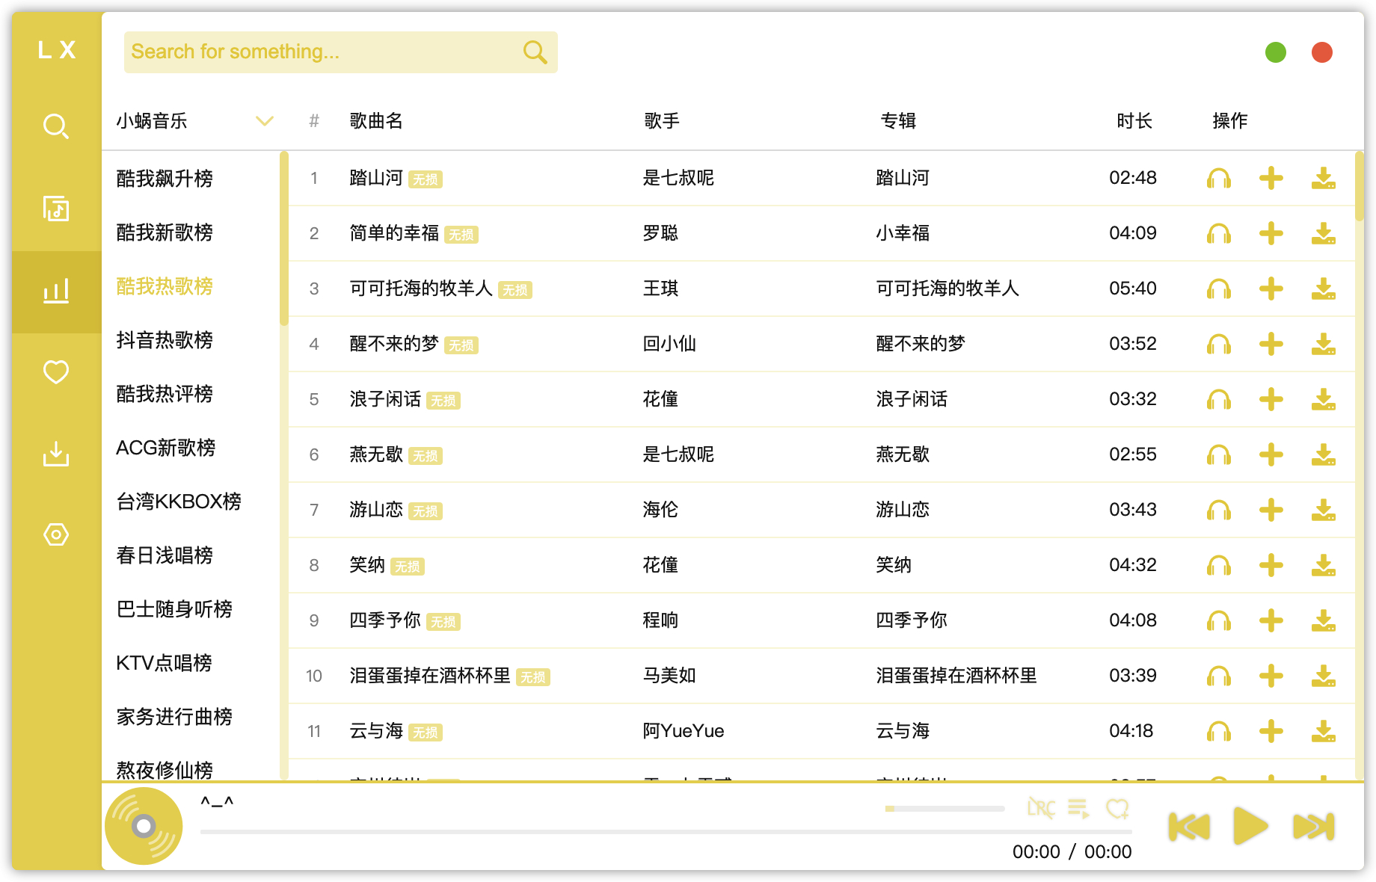Open the favorites heart icon in the sidebar
Image resolution: width=1376 pixels, height=882 pixels.
56,371
